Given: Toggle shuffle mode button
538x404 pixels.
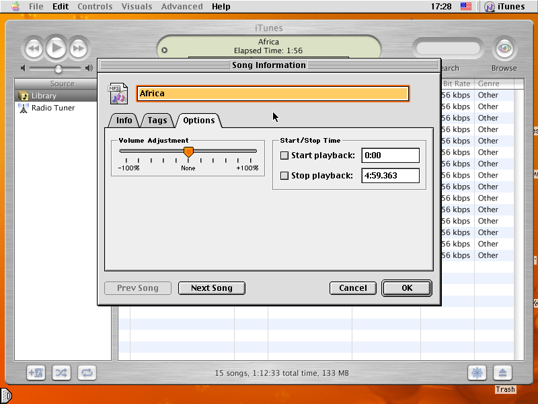Looking at the screenshot, I should 61,373.
